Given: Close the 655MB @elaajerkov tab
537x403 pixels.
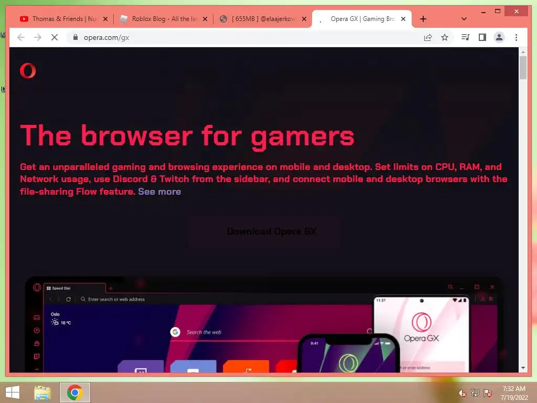Looking at the screenshot, I should coord(304,19).
